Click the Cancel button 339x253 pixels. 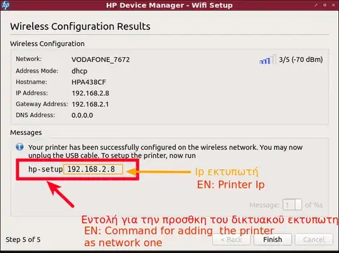314,239
